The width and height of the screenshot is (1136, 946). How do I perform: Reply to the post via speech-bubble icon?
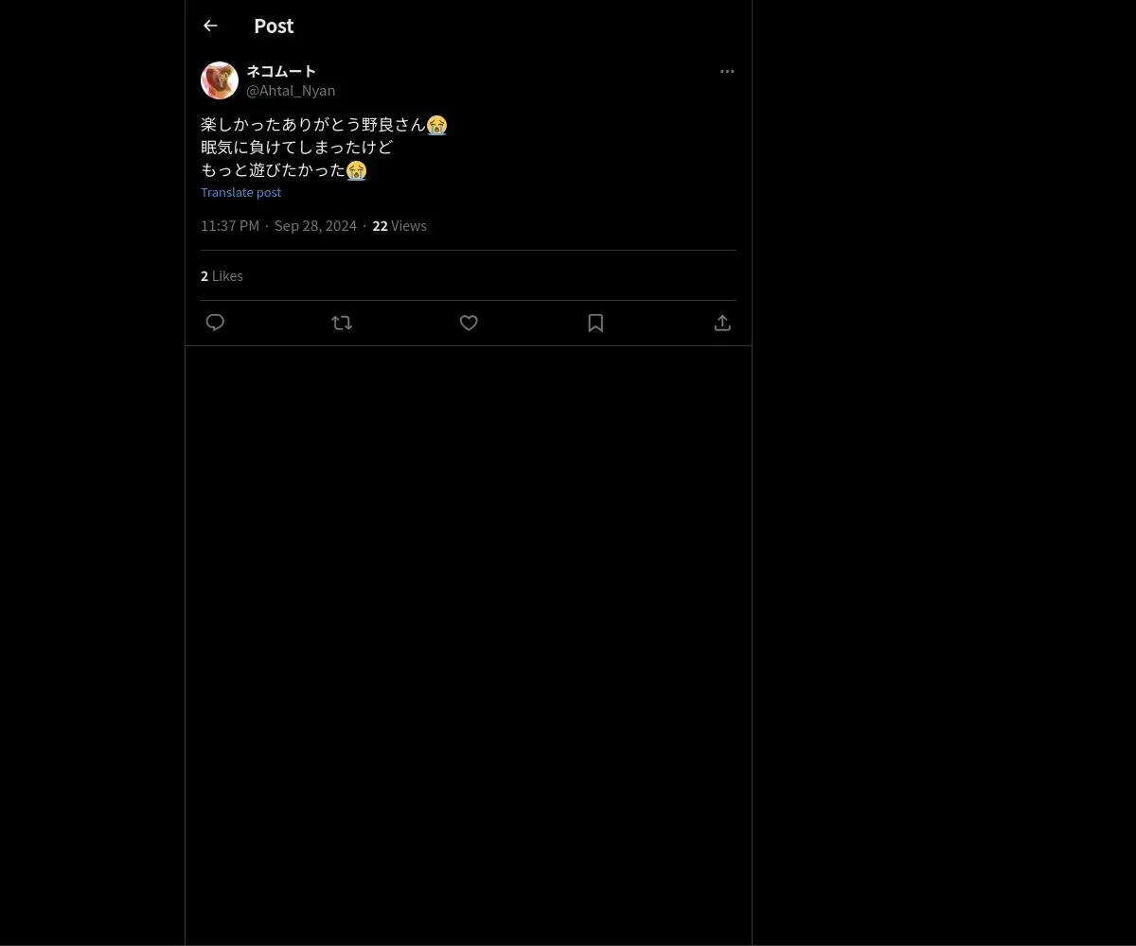point(215,323)
